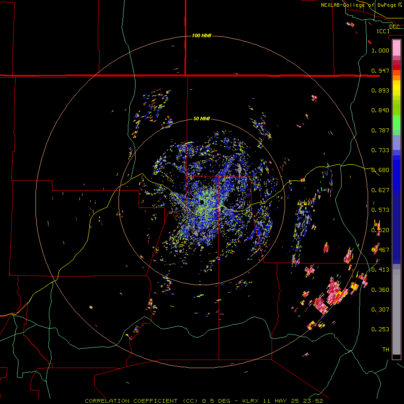Select the 0.413 legend value
The height and width of the screenshot is (404, 404).
380,270
